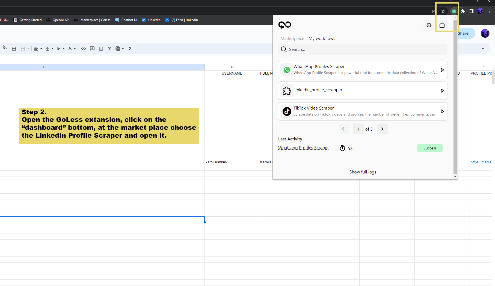Expand the vertical align dropdown arrow

click(x=52, y=49)
